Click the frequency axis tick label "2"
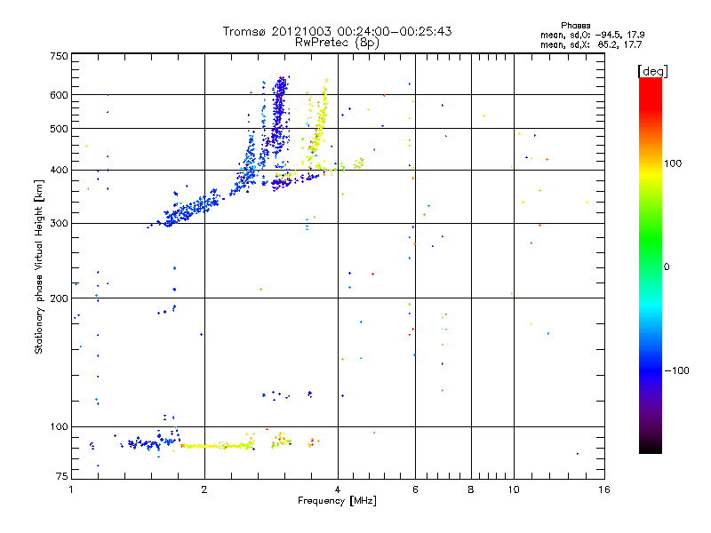The height and width of the screenshot is (533, 711). [204, 489]
